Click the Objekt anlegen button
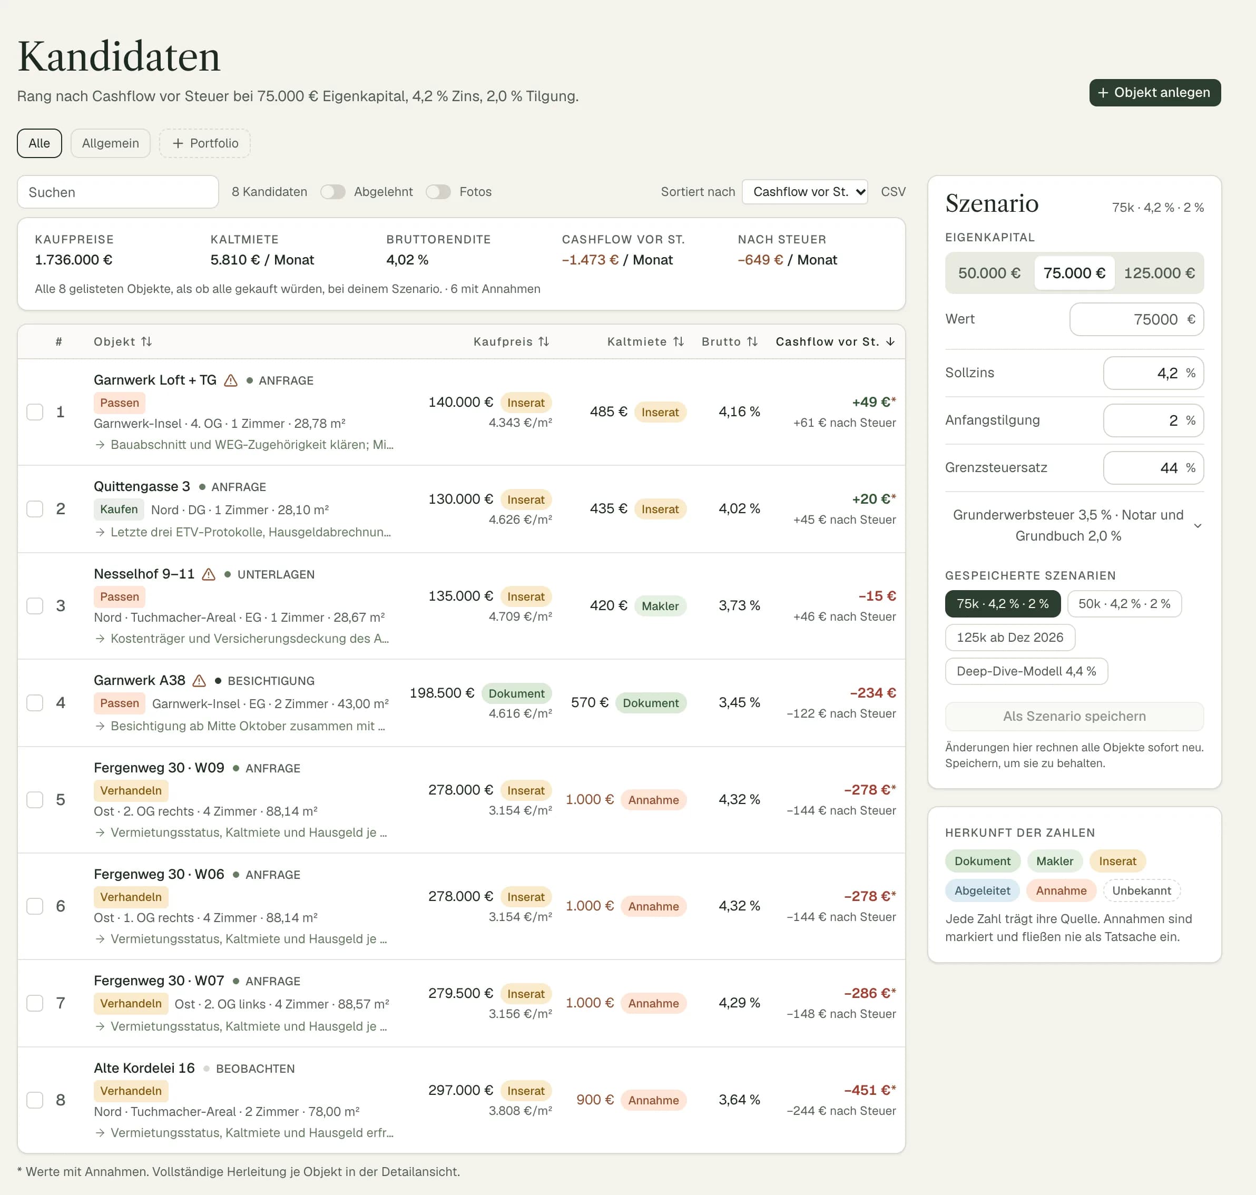The width and height of the screenshot is (1256, 1195). click(x=1154, y=92)
